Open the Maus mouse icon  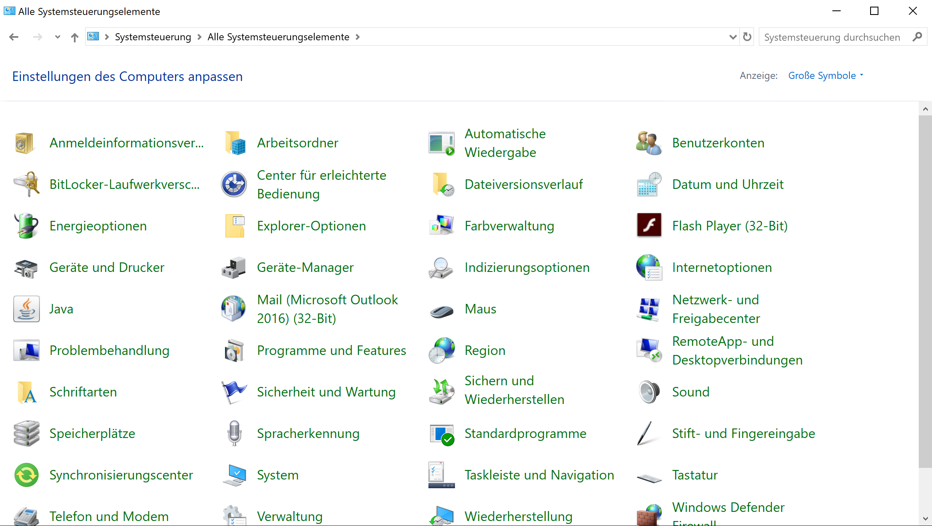click(x=441, y=311)
